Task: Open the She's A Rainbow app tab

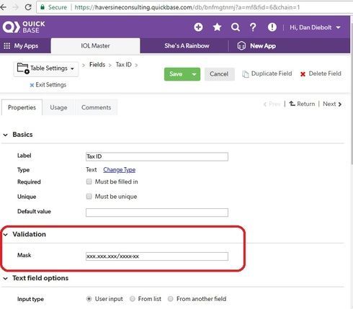Action: coord(187,46)
